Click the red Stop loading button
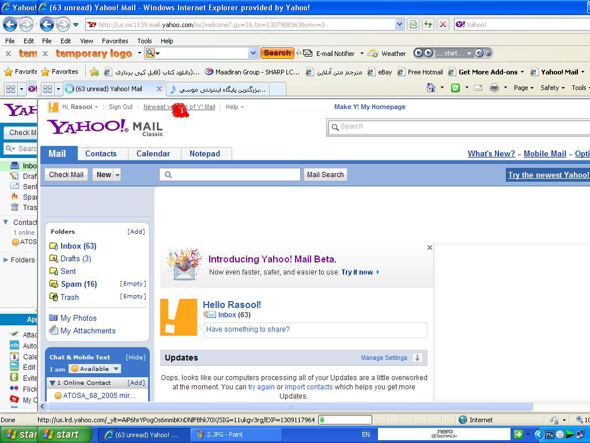590x443 pixels. pyautogui.click(x=443, y=25)
